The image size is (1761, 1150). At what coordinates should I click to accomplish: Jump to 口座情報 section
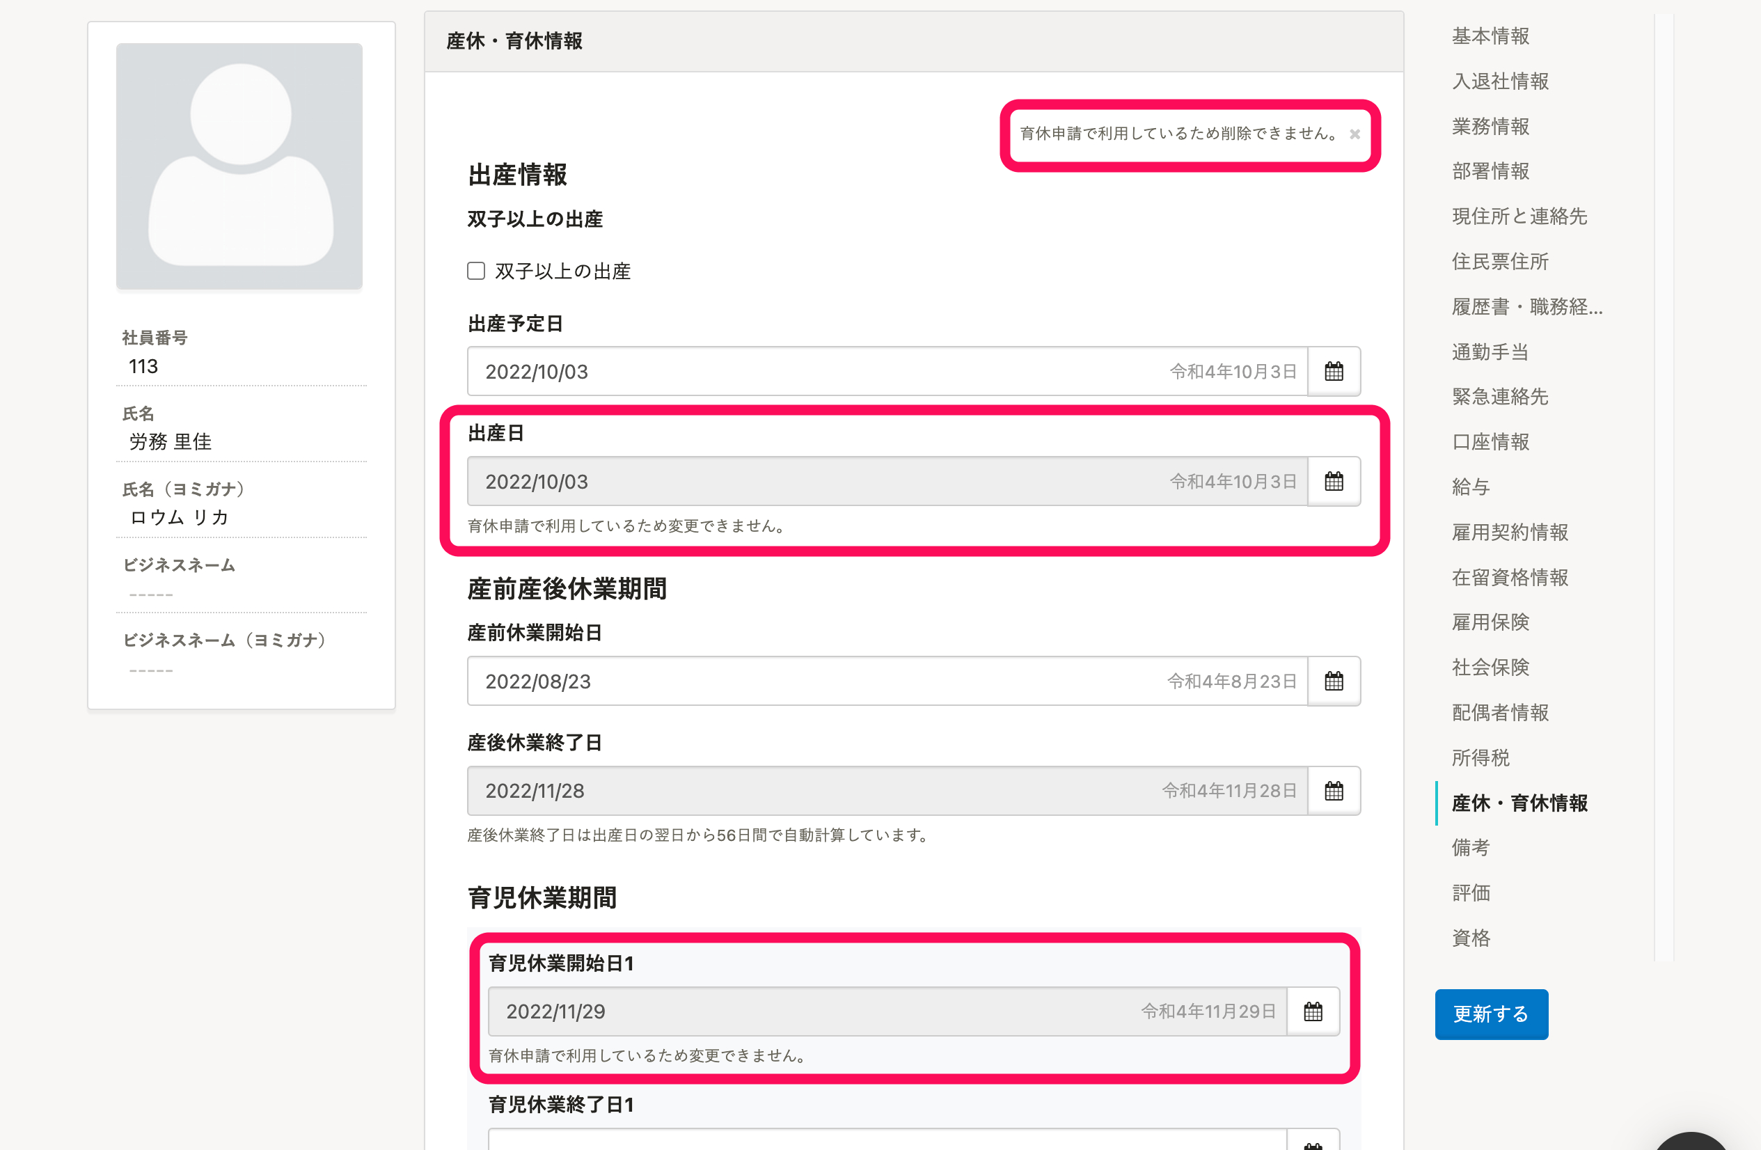click(1490, 442)
